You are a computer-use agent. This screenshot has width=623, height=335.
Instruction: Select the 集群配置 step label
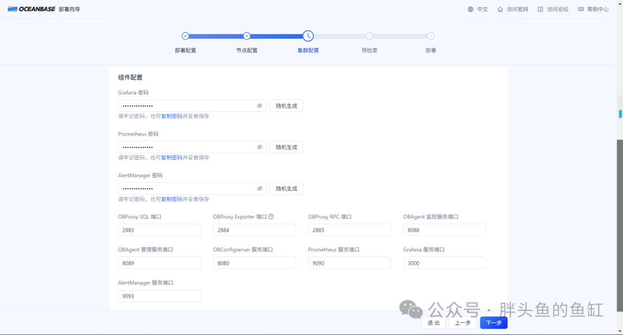point(308,50)
